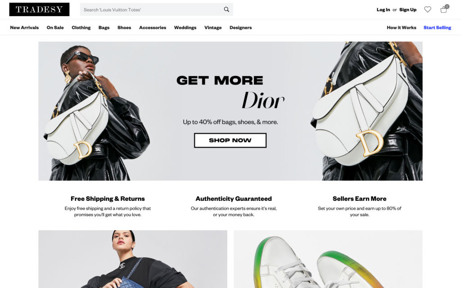Screen dimensions: 461x288
Task: Click the SHOP NOW button
Action: point(230,140)
